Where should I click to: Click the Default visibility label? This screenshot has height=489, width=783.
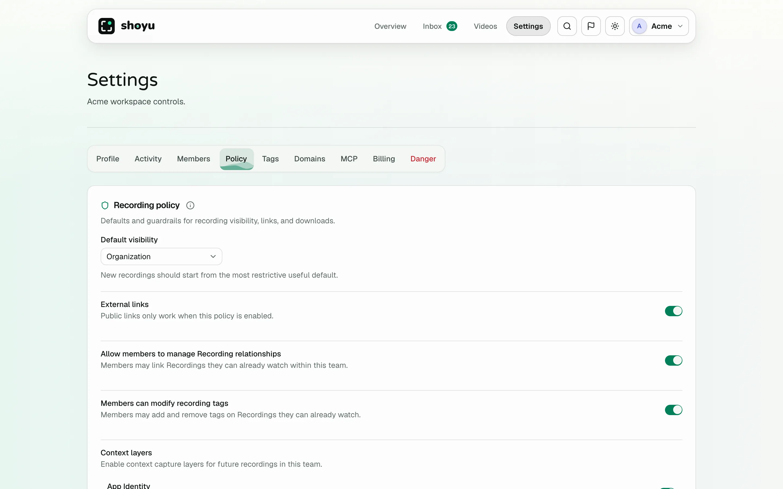pos(129,240)
